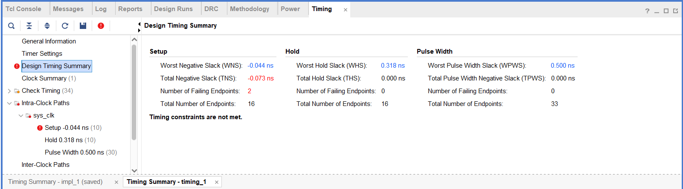
Task: Select the Timing Summary - impl_1 tab
Action: pos(55,182)
